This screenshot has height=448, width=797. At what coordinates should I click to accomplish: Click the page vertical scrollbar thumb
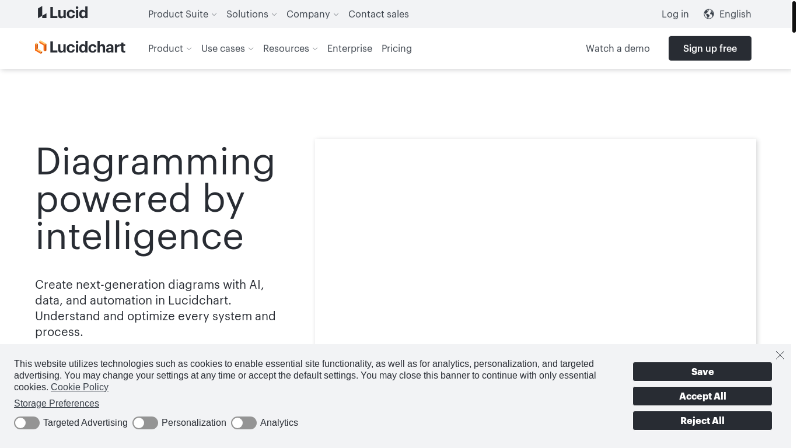pos(794,17)
